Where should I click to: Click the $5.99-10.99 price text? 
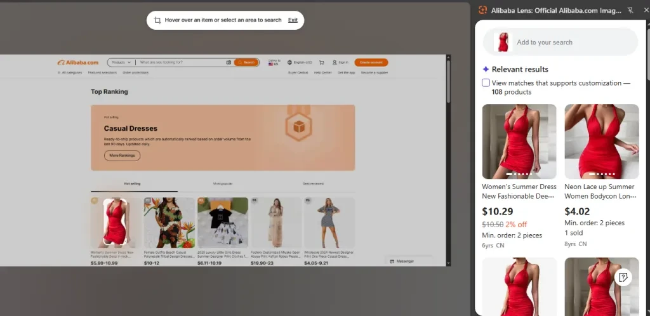pyautogui.click(x=104, y=263)
